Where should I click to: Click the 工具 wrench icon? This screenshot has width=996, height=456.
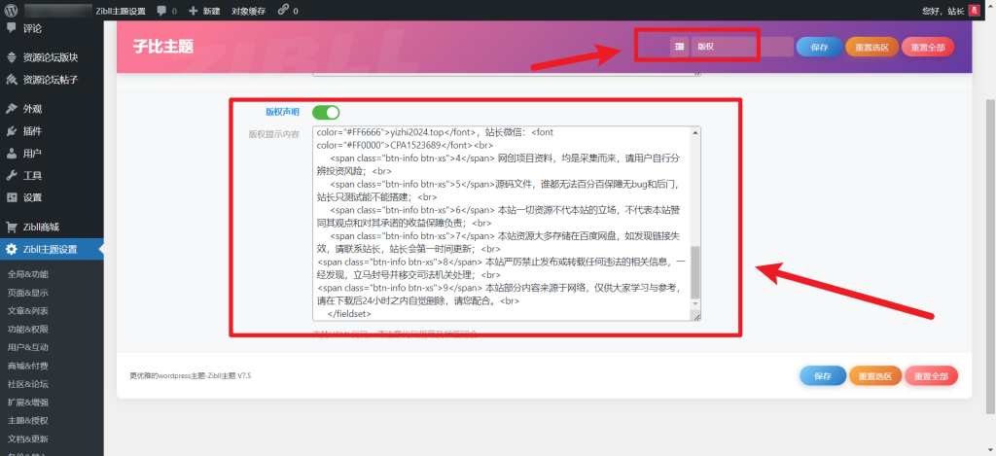[12, 175]
